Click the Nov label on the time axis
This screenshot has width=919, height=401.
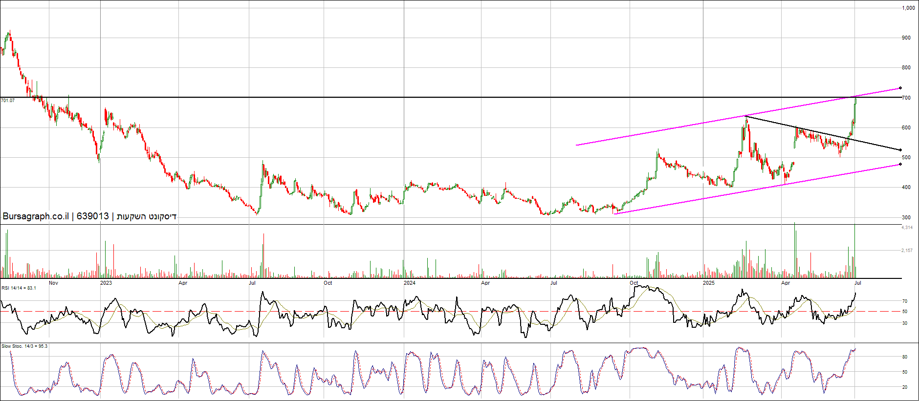53,283
